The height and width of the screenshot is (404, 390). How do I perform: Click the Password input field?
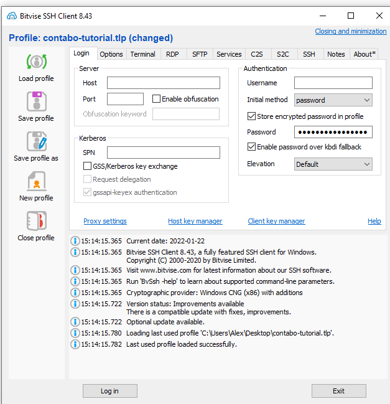pos(333,132)
